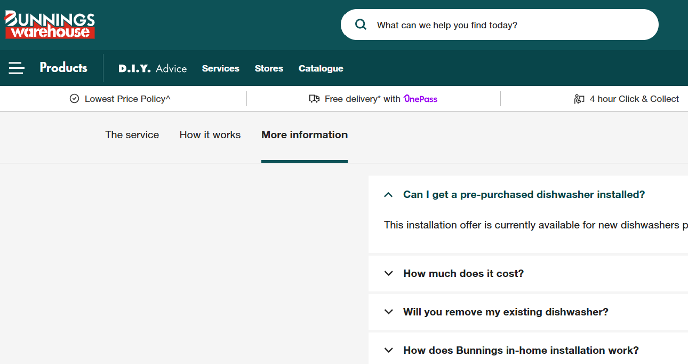This screenshot has width=688, height=364.
Task: Click the 'How much does it cost?' heading
Action: coord(463,273)
